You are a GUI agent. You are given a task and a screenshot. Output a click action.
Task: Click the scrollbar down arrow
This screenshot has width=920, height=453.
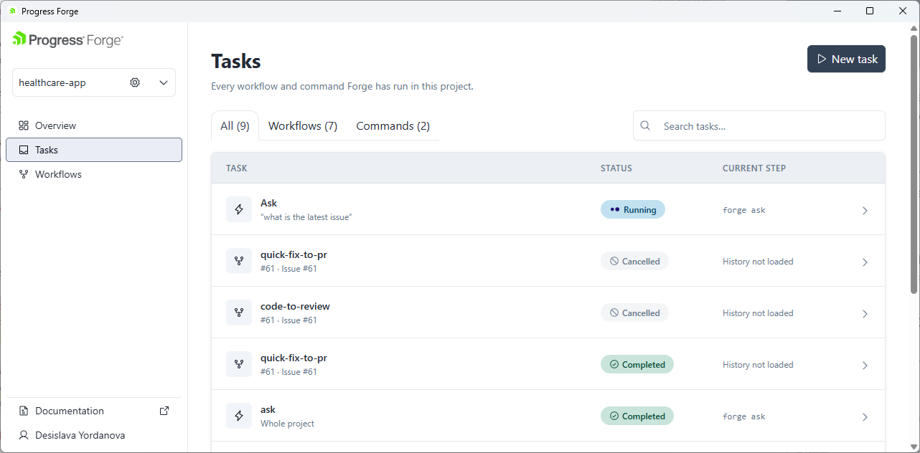pos(914,447)
